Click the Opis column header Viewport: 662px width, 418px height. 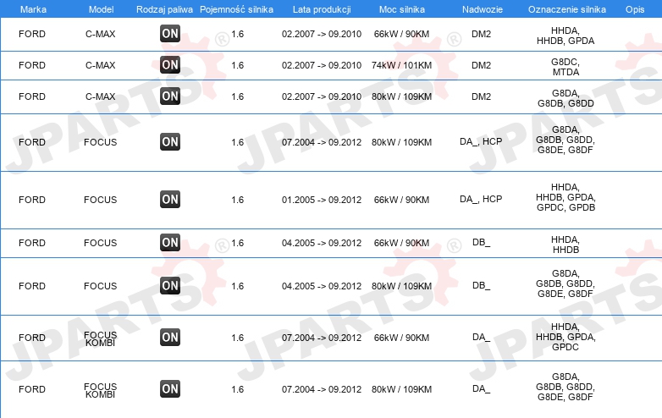(635, 9)
